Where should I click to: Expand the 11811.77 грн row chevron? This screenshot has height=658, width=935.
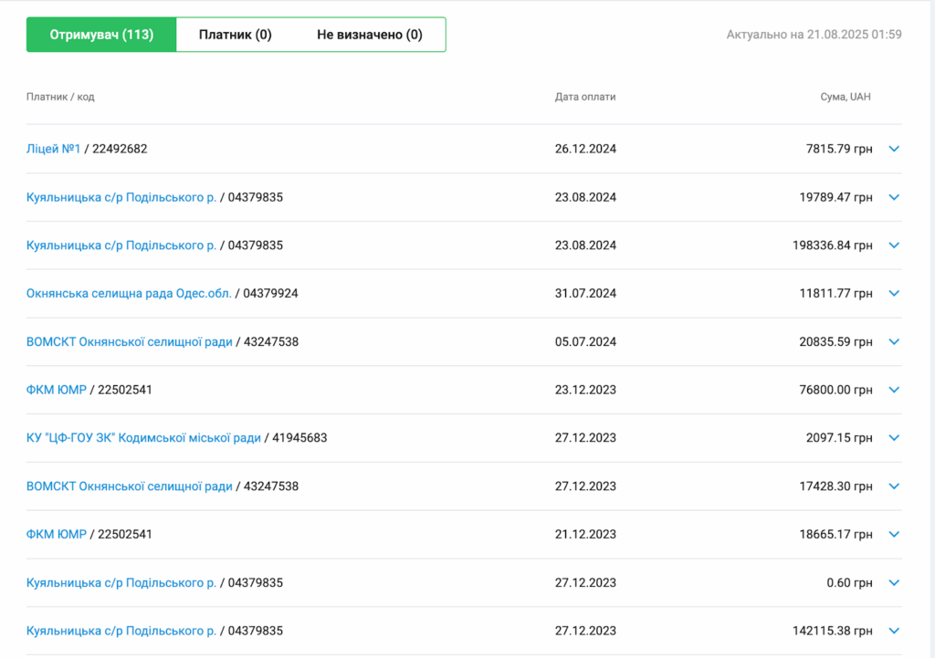pyautogui.click(x=894, y=293)
